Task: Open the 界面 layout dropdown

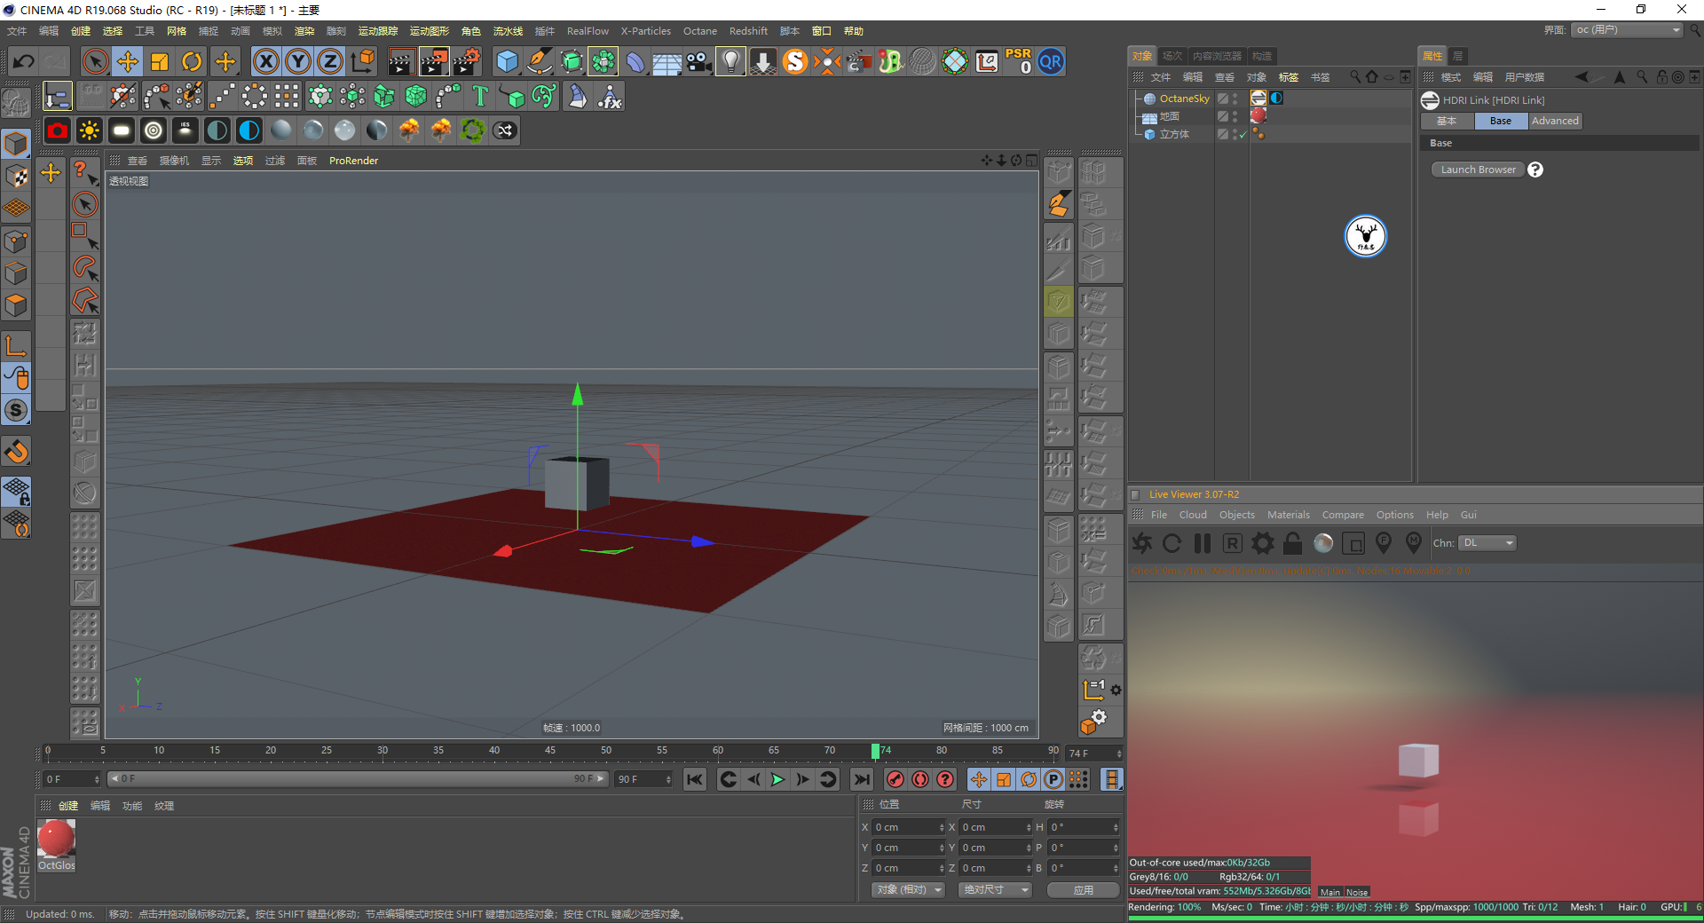Action: [x=1627, y=30]
